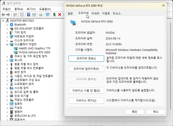Switch to the 리소스 tab
Screen dimensions: 173x126
point(117,13)
